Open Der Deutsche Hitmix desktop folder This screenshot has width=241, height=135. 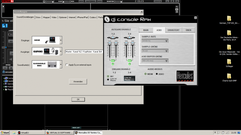229,35
